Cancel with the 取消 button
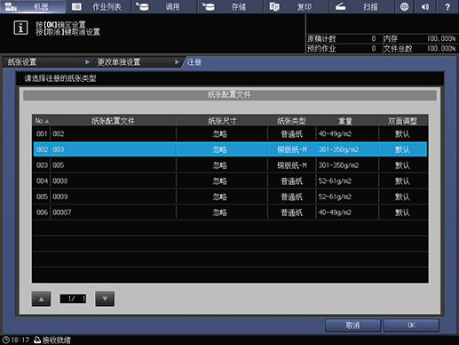This screenshot has height=345, width=459. [352, 325]
